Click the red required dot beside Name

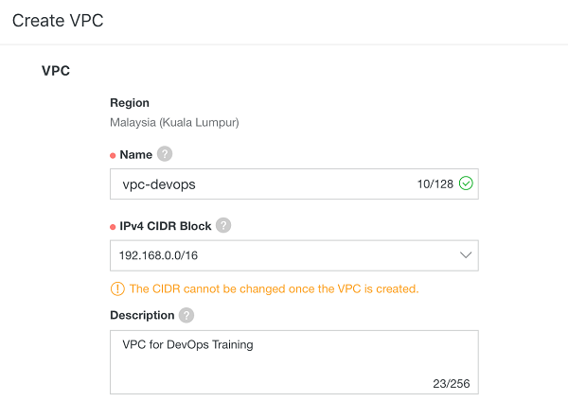113,155
